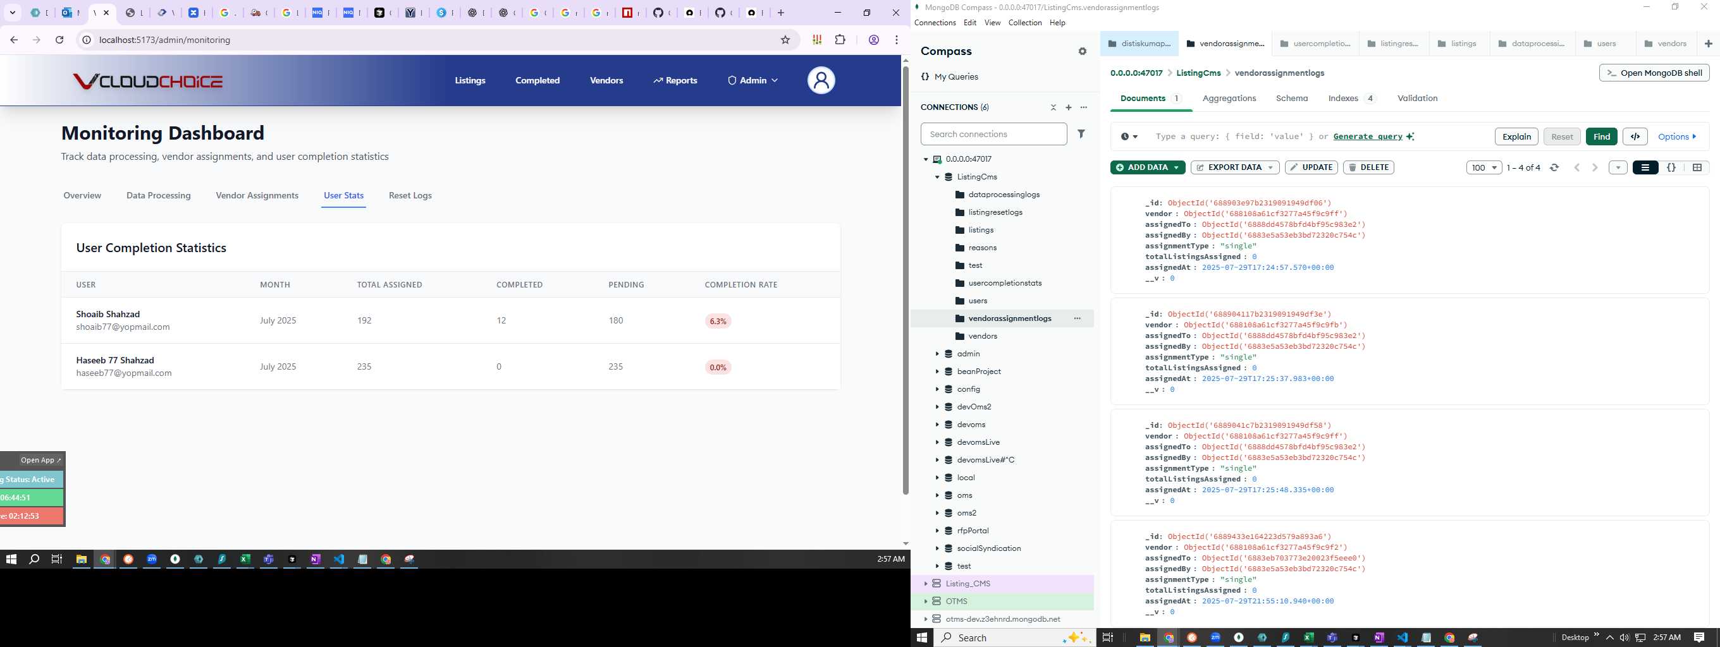
Task: Refresh documents list icon in Compass
Action: pos(1554,167)
